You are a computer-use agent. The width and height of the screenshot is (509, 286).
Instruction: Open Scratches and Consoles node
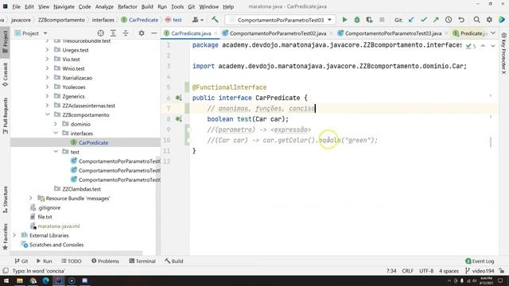[56, 245]
